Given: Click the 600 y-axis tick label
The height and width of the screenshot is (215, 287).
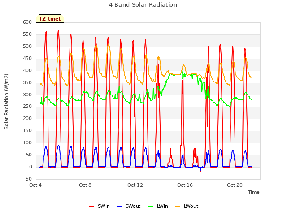Looking at the screenshot, I should click(27, 22).
